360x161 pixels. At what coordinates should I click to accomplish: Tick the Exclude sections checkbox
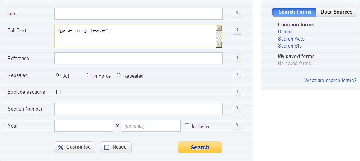coord(58,92)
